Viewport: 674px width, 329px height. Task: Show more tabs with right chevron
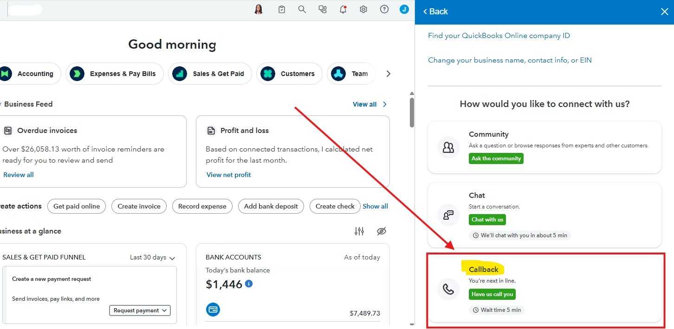(x=389, y=74)
